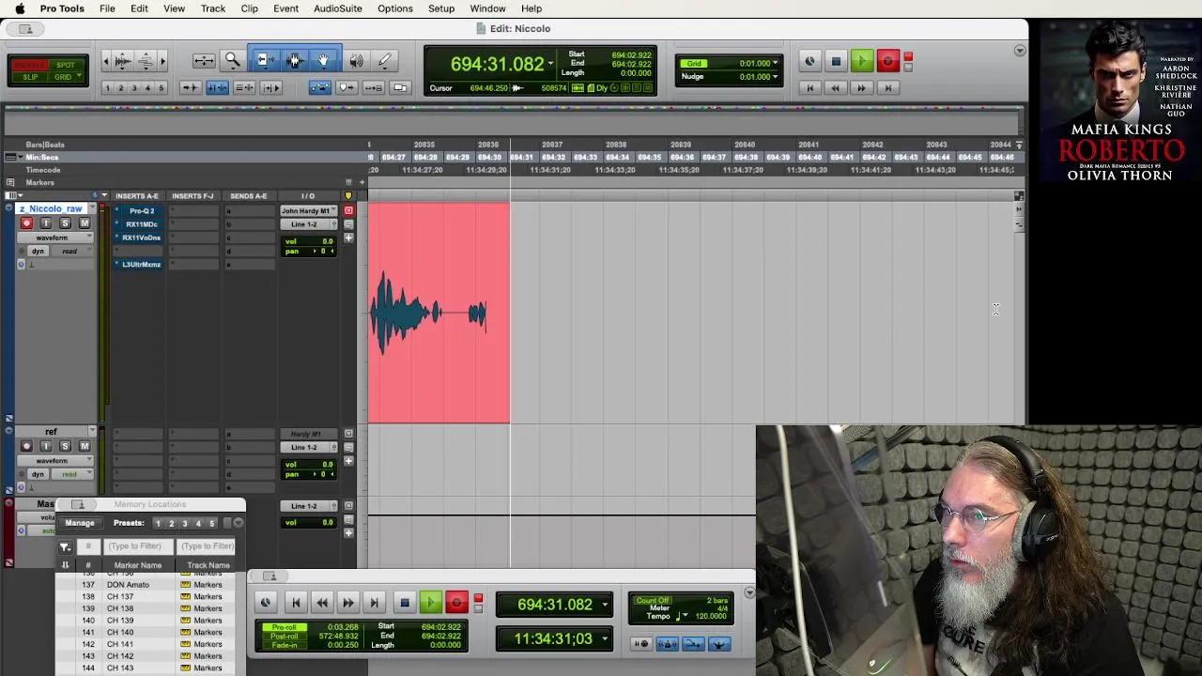Record-enable the ref track
Image resolution: width=1202 pixels, height=676 pixels.
26,447
